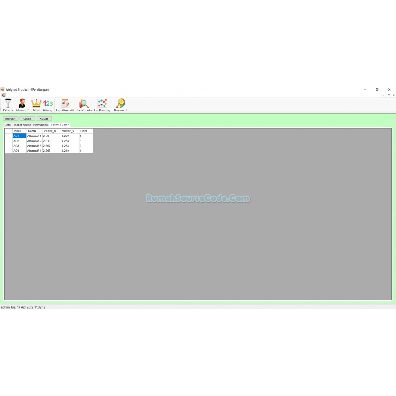
Task: Launch the Hitung 123 calculation icon
Action: pos(48,105)
